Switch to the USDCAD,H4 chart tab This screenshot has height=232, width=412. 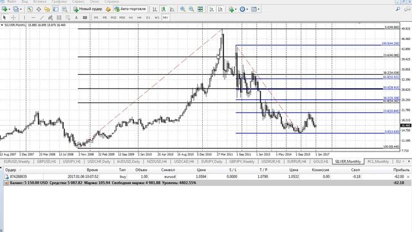184,162
